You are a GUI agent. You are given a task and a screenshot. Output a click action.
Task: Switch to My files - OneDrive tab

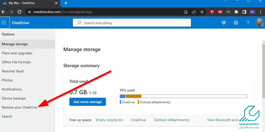[30, 3]
